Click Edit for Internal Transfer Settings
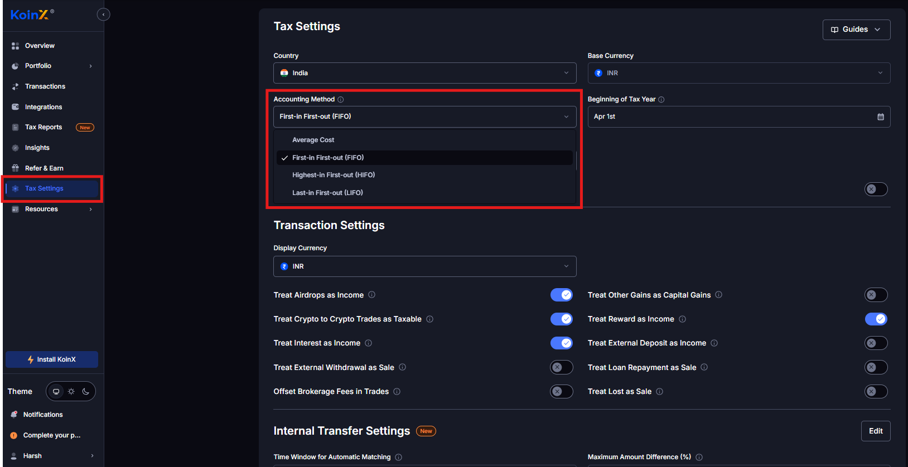Viewport: 908px width, 467px height. [876, 431]
